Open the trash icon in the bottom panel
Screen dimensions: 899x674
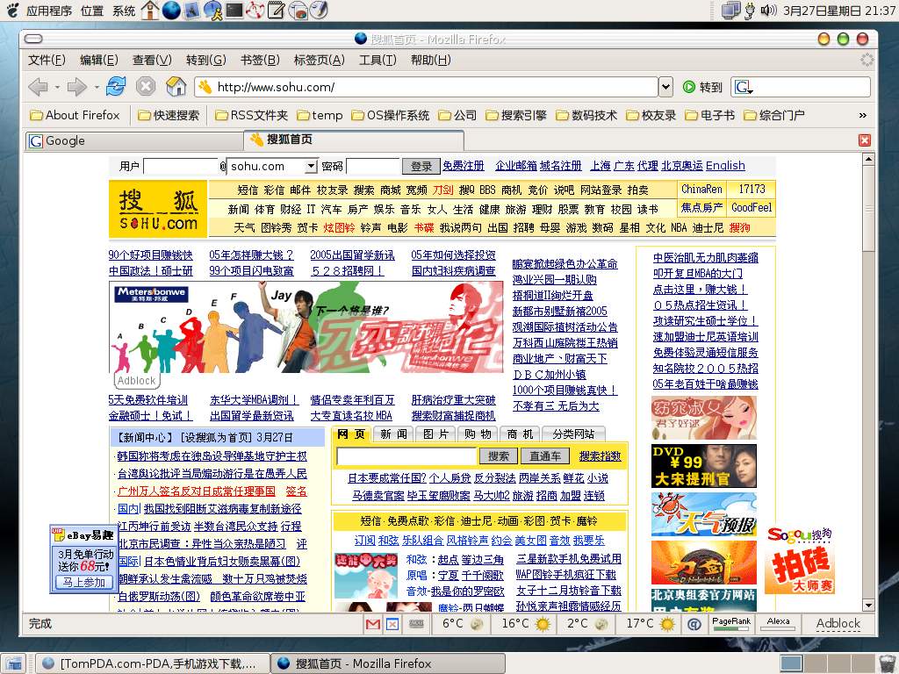pyautogui.click(x=888, y=663)
